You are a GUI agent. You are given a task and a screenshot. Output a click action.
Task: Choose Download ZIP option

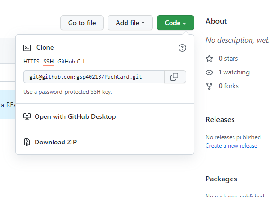point(105,142)
